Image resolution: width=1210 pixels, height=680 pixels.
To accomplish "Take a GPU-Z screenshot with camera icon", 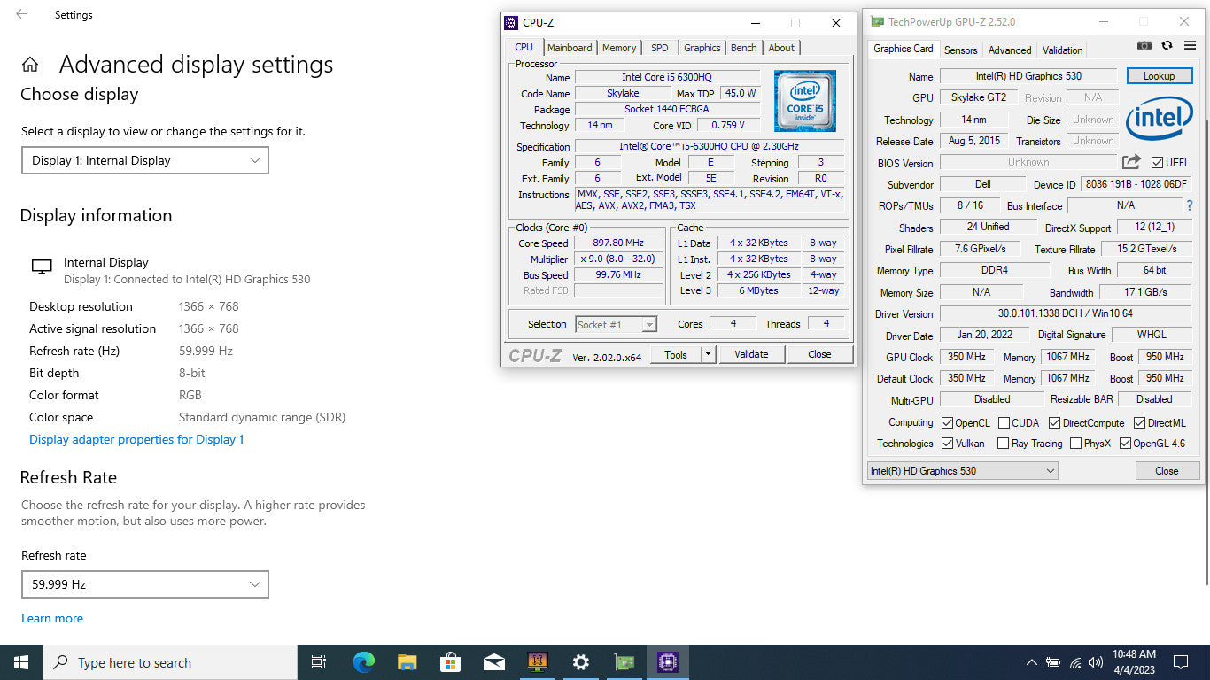I will tap(1144, 46).
